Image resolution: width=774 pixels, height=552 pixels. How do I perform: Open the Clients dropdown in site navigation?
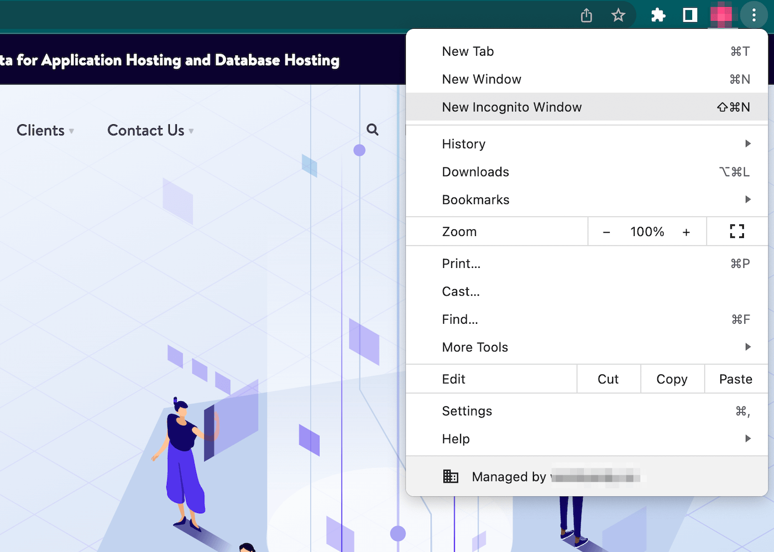[45, 130]
